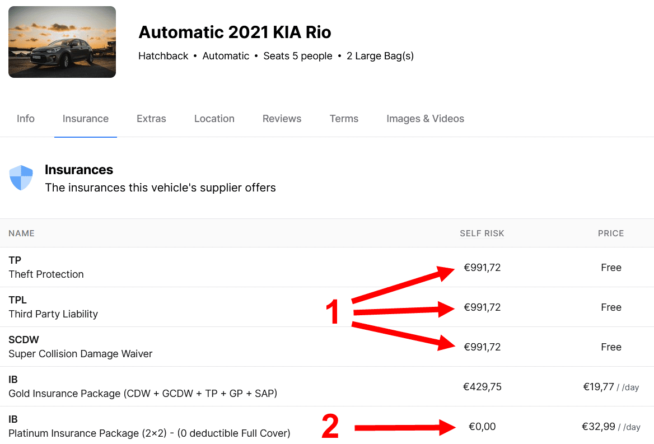Go to the Location tab
The height and width of the screenshot is (444, 654).
214,119
